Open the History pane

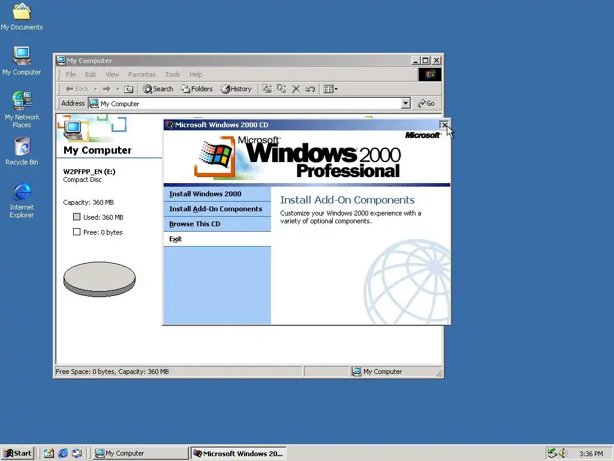pos(236,89)
